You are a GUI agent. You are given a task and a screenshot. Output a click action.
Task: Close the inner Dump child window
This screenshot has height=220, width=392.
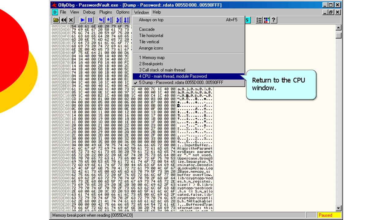337,12
